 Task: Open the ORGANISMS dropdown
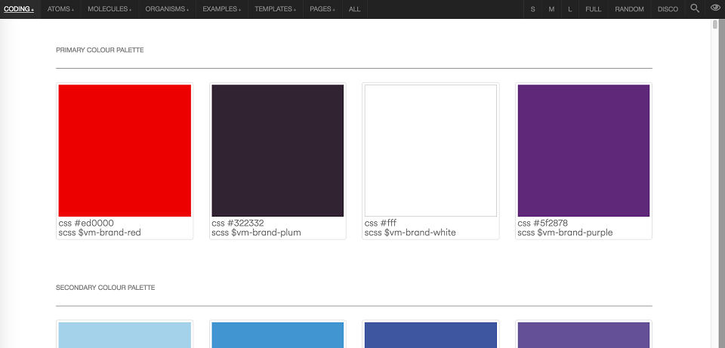[x=167, y=9]
